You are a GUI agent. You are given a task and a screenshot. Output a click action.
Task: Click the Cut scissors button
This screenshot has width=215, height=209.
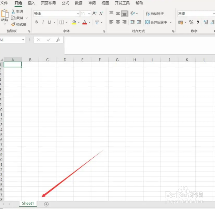click(17, 12)
